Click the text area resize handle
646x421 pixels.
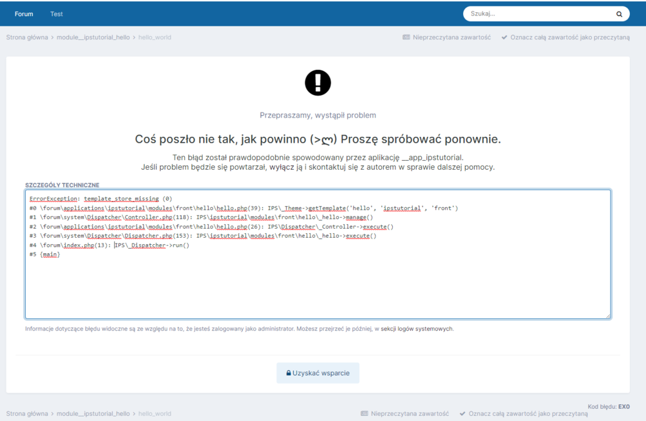pos(607,316)
